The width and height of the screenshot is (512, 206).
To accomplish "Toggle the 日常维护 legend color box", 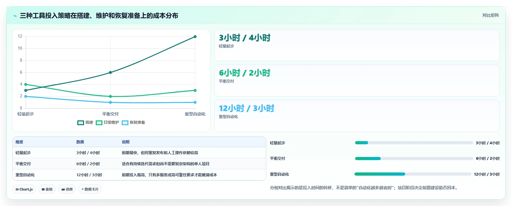I will [x=99, y=123].
